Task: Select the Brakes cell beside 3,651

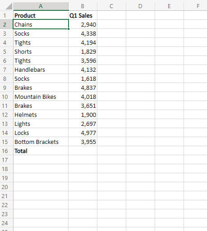Action: pos(41,106)
